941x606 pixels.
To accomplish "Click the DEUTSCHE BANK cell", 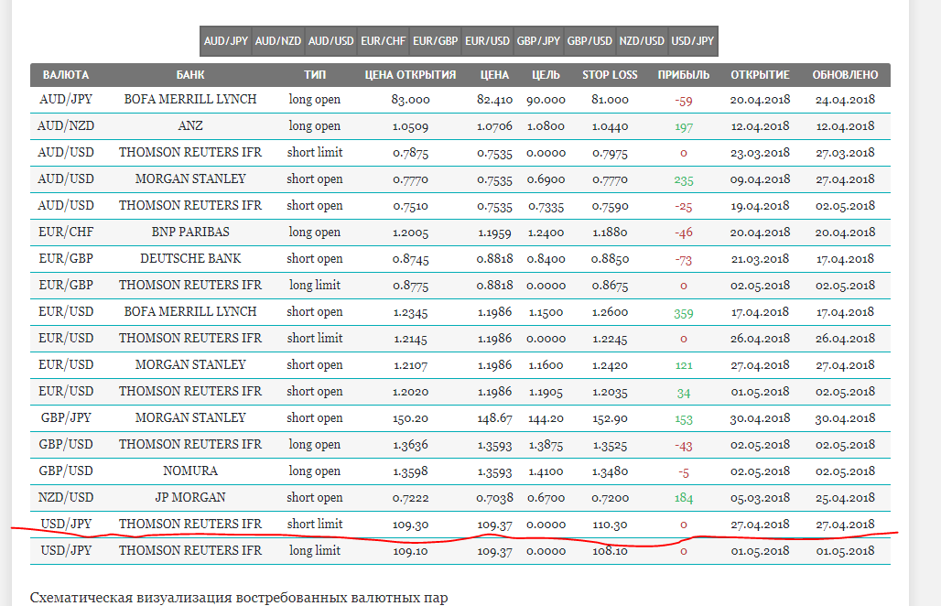I will (x=190, y=258).
